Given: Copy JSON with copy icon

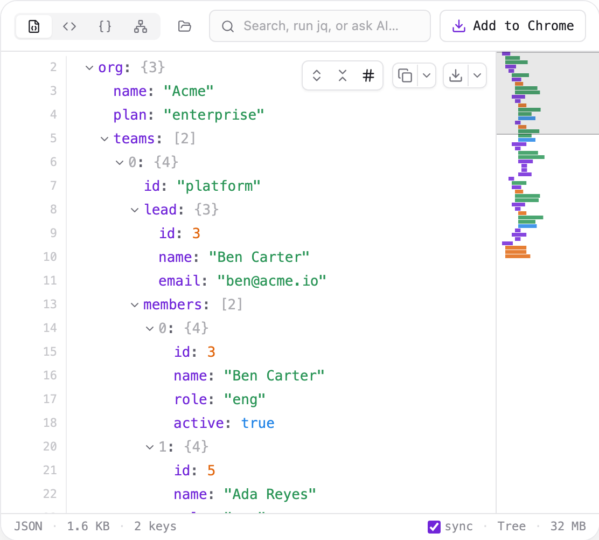Looking at the screenshot, I should coord(405,75).
